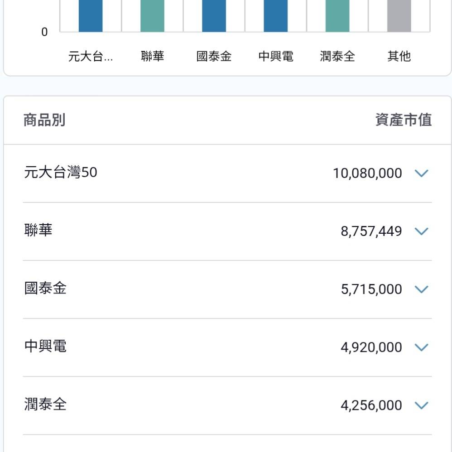Click the 資產市值 column header
Image resolution: width=452 pixels, height=452 pixels.
pyautogui.click(x=403, y=120)
